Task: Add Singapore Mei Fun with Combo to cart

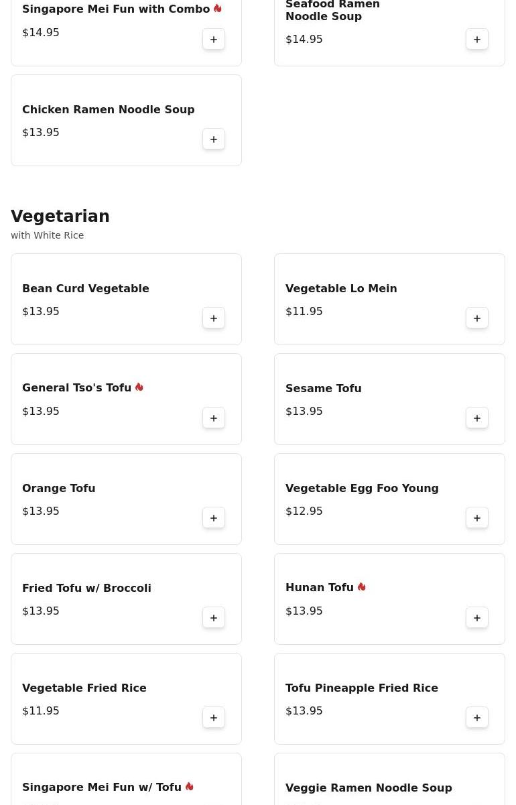Action: tap(214, 40)
